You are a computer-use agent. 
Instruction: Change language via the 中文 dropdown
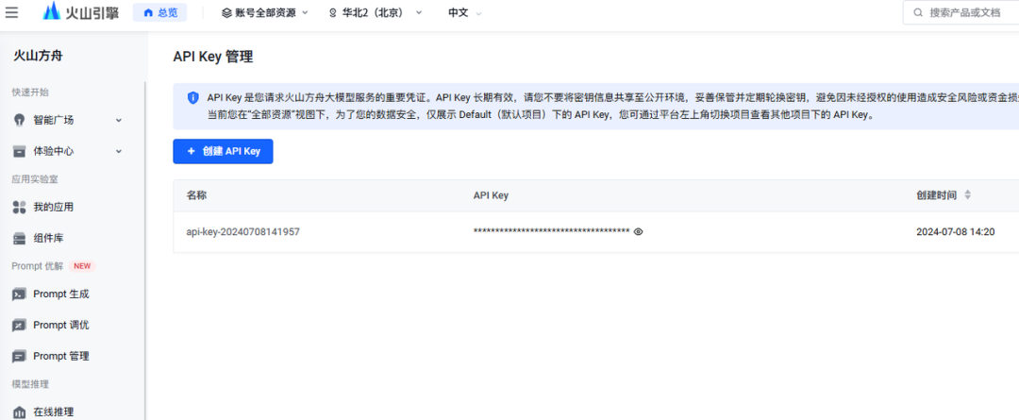pos(464,12)
